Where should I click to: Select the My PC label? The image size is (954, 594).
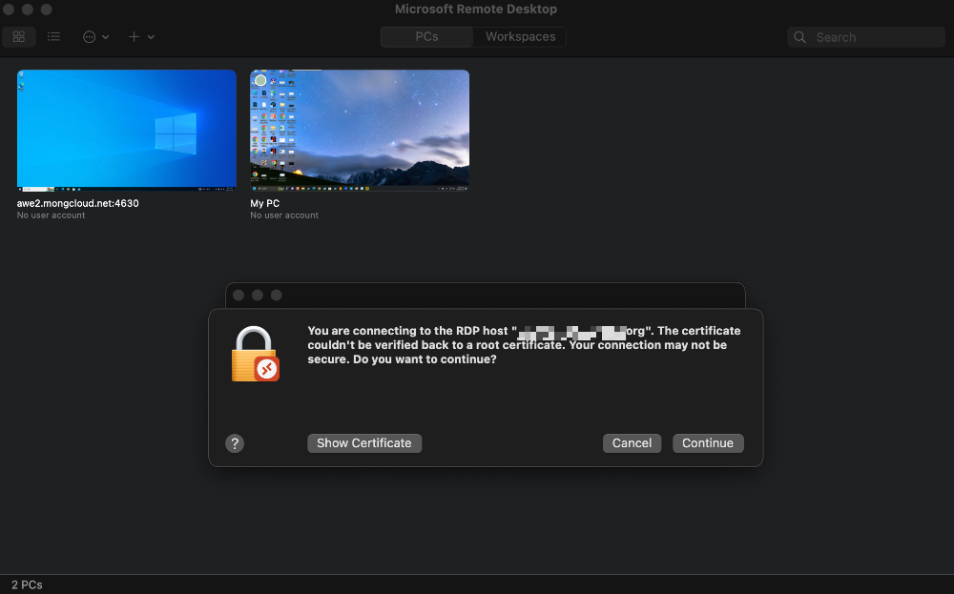[264, 203]
